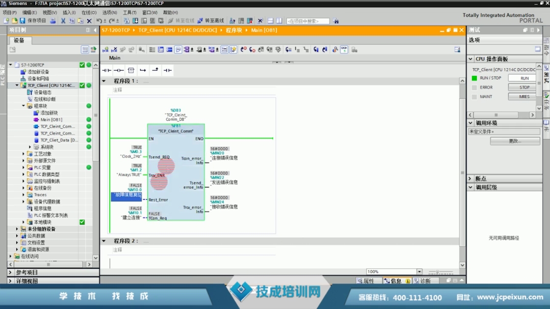Open the 项目(P) menu
This screenshot has width=550, height=309.
coord(10,12)
